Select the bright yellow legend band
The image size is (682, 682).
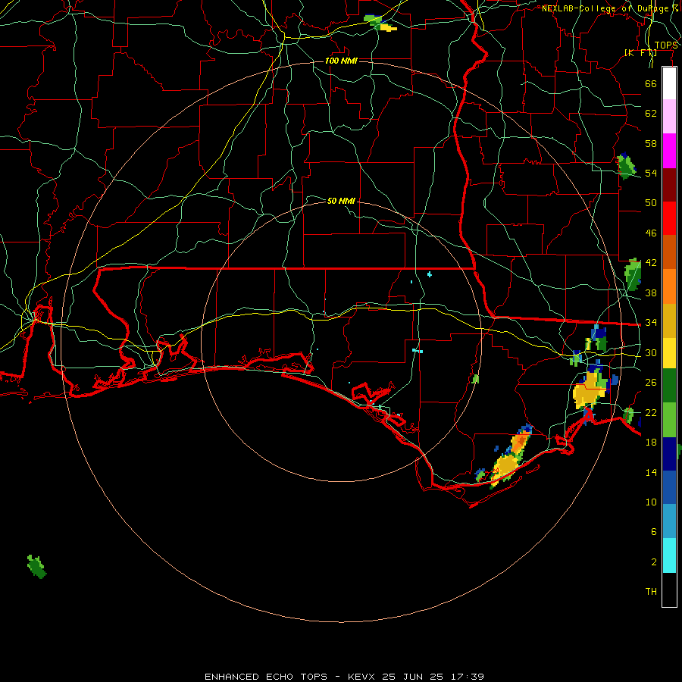click(x=669, y=352)
